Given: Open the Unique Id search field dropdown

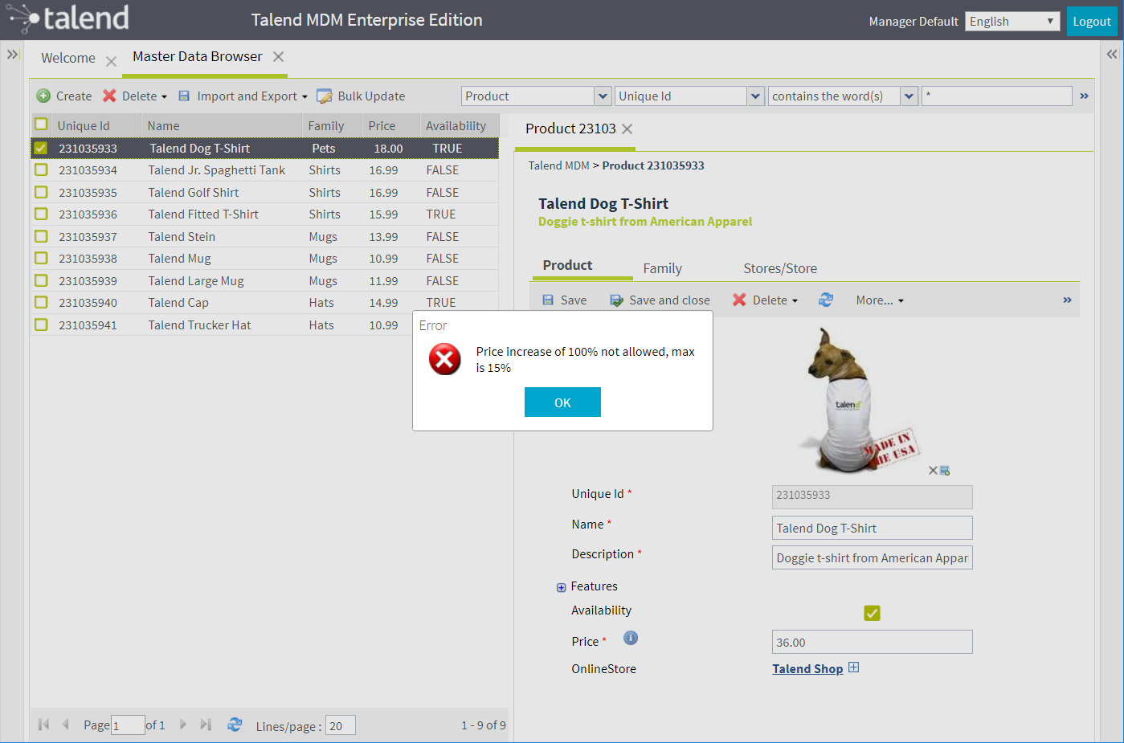Looking at the screenshot, I should [755, 96].
